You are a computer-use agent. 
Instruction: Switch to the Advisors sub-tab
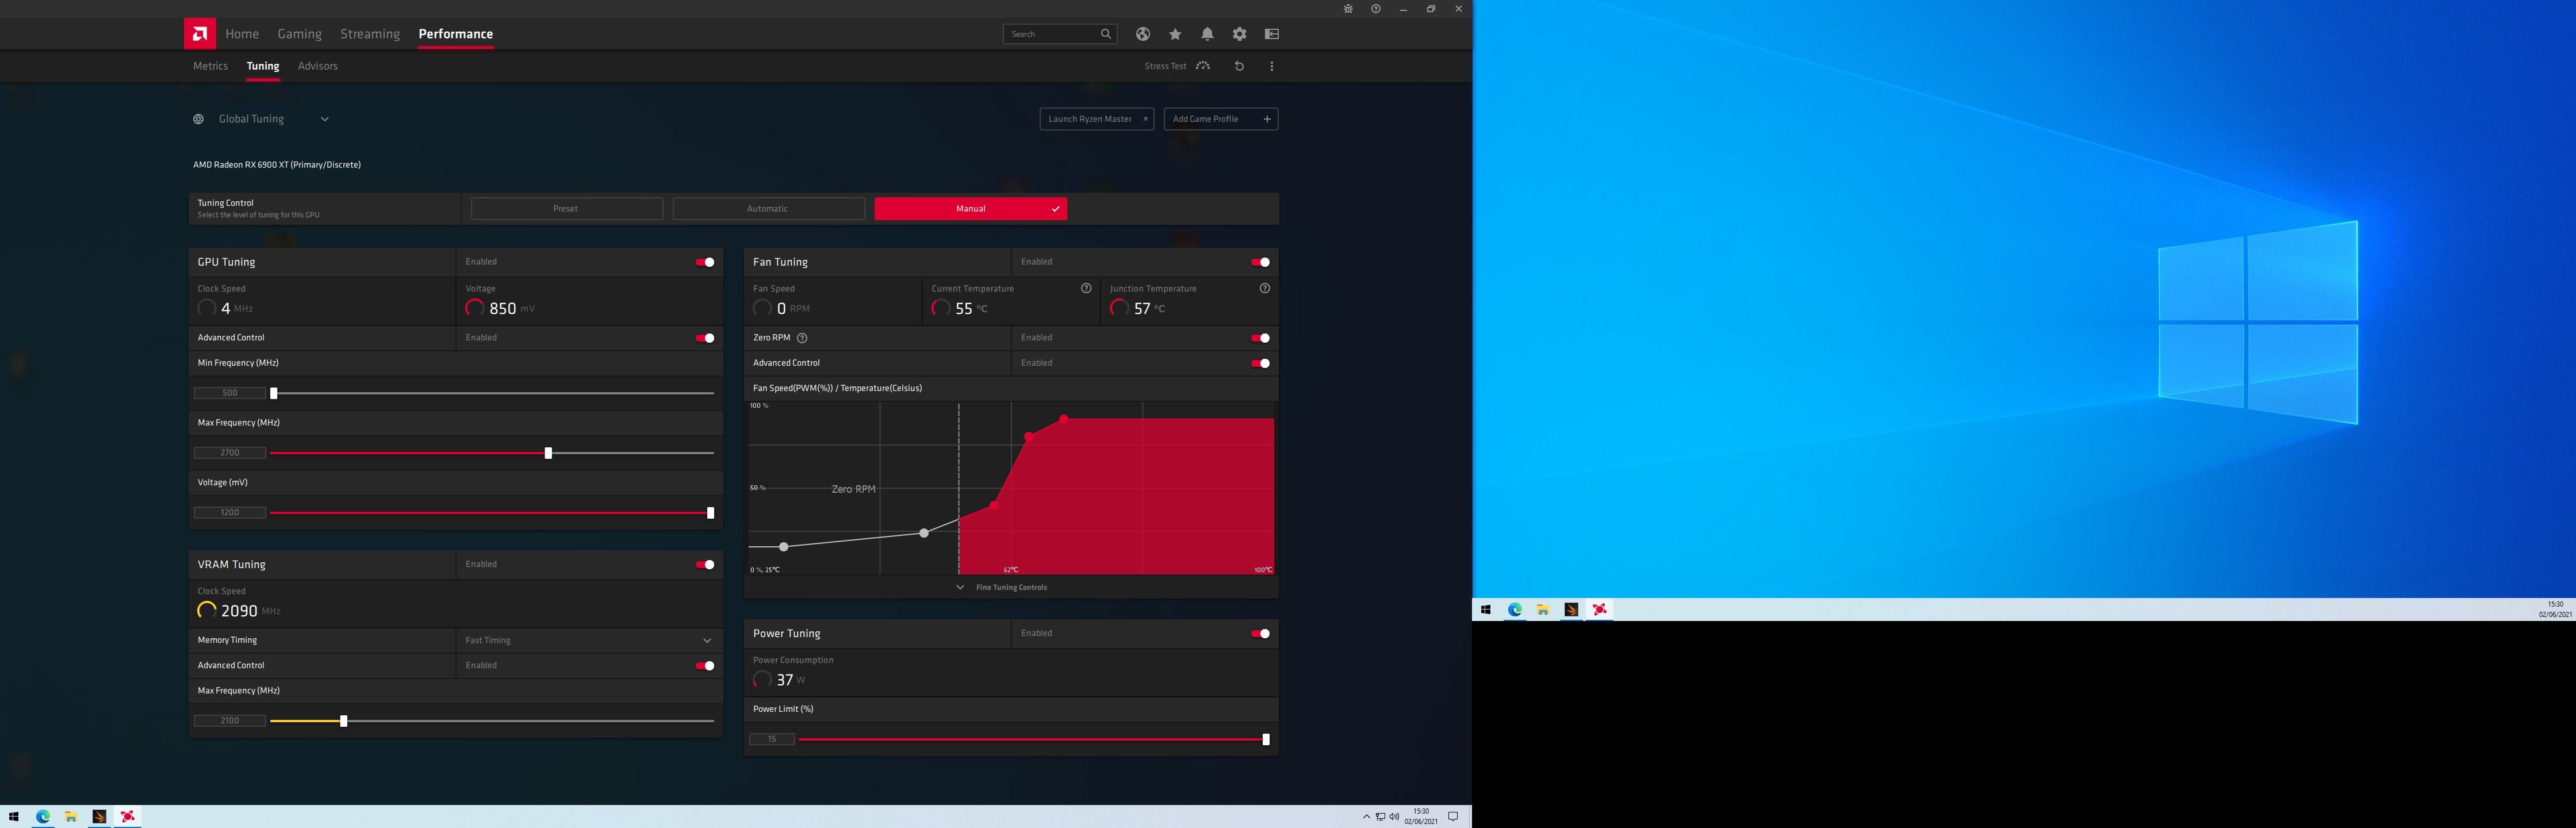318,66
